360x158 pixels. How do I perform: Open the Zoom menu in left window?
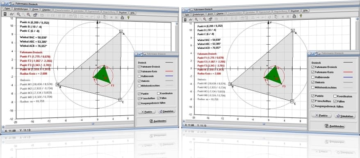(x=35, y=9)
